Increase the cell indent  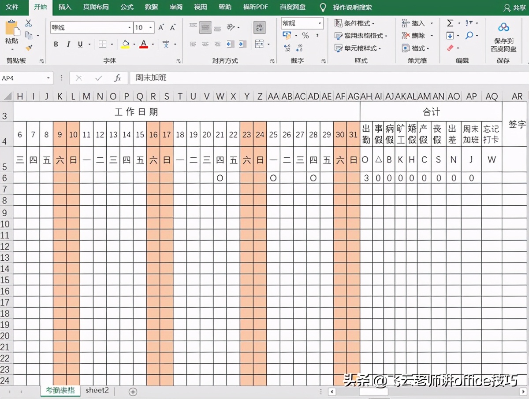click(242, 44)
